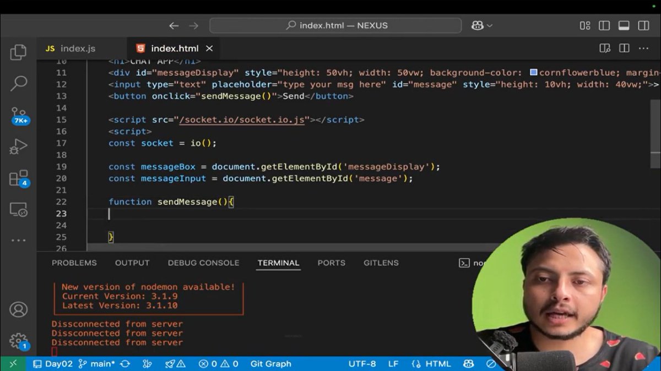
Task: Toggle the bottom panel visibility icon
Action: tap(624, 25)
